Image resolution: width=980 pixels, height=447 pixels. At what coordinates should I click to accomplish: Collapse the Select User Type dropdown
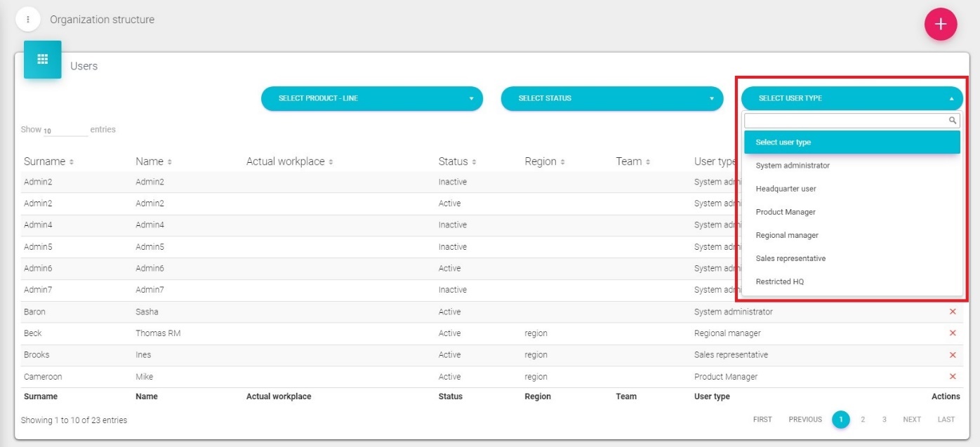point(852,98)
